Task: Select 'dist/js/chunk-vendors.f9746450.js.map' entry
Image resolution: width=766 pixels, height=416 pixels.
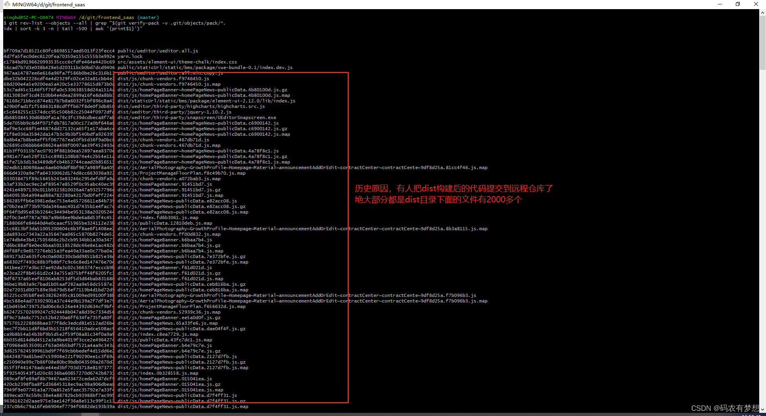Action: click(x=169, y=84)
